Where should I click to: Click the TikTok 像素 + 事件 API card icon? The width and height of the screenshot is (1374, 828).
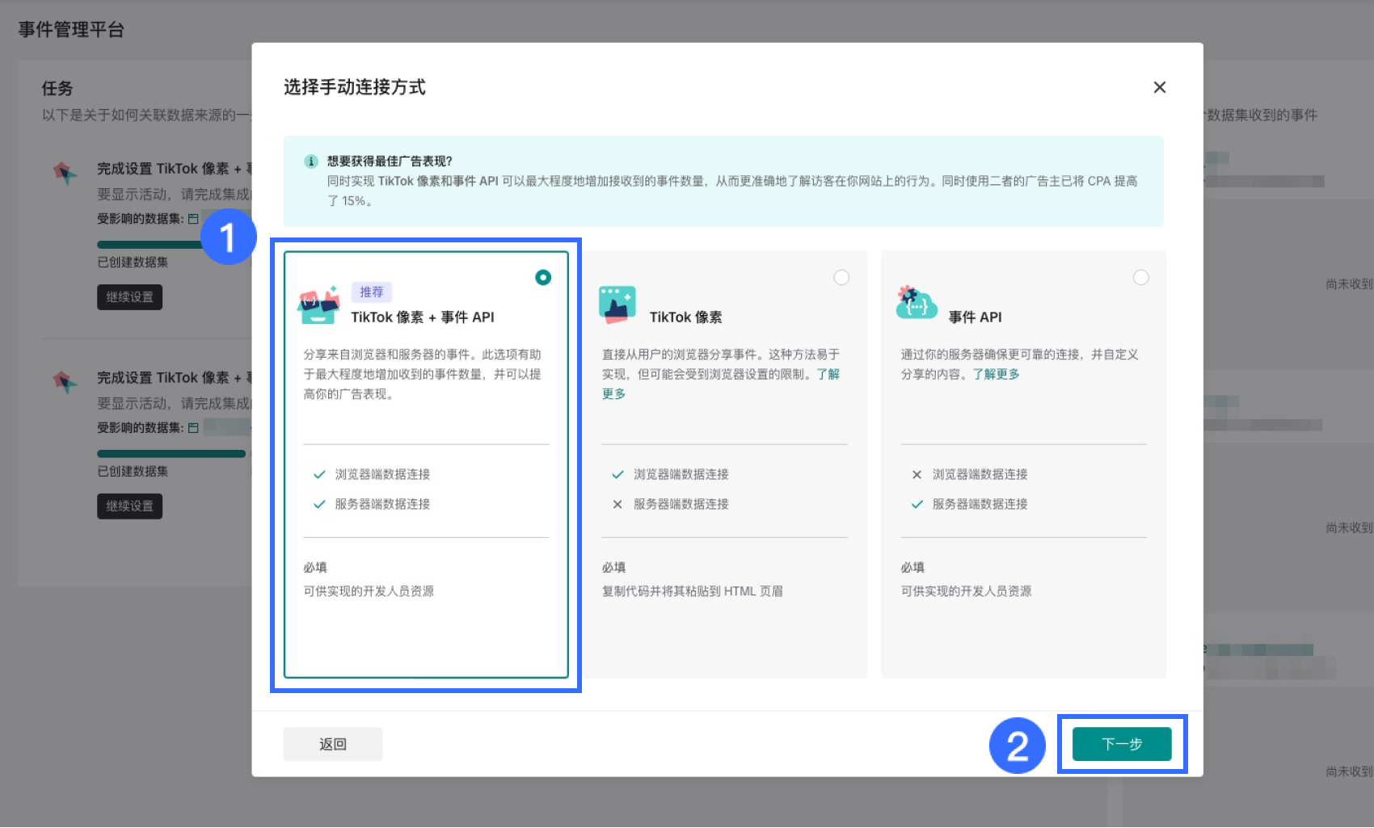click(320, 305)
